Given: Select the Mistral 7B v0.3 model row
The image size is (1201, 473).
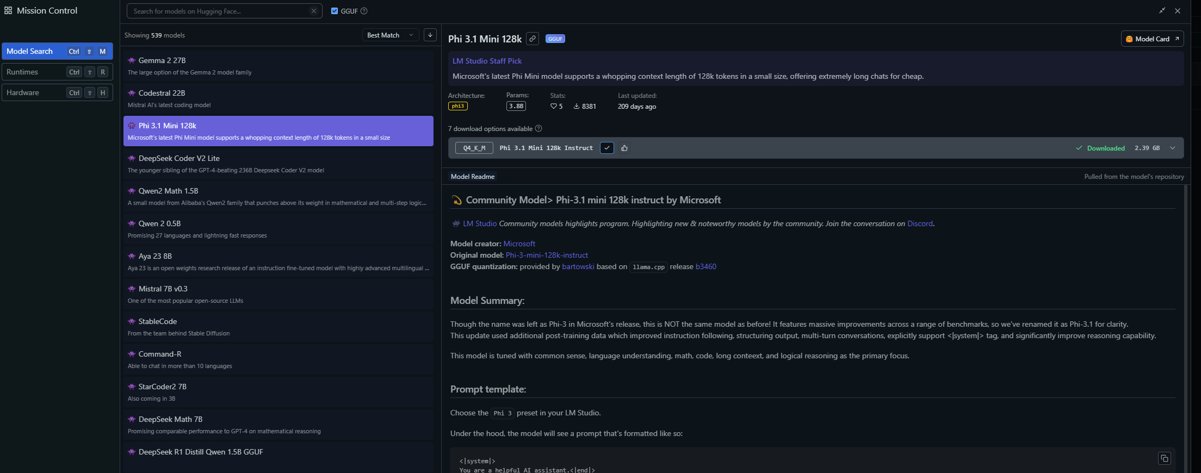Looking at the screenshot, I should coord(278,294).
